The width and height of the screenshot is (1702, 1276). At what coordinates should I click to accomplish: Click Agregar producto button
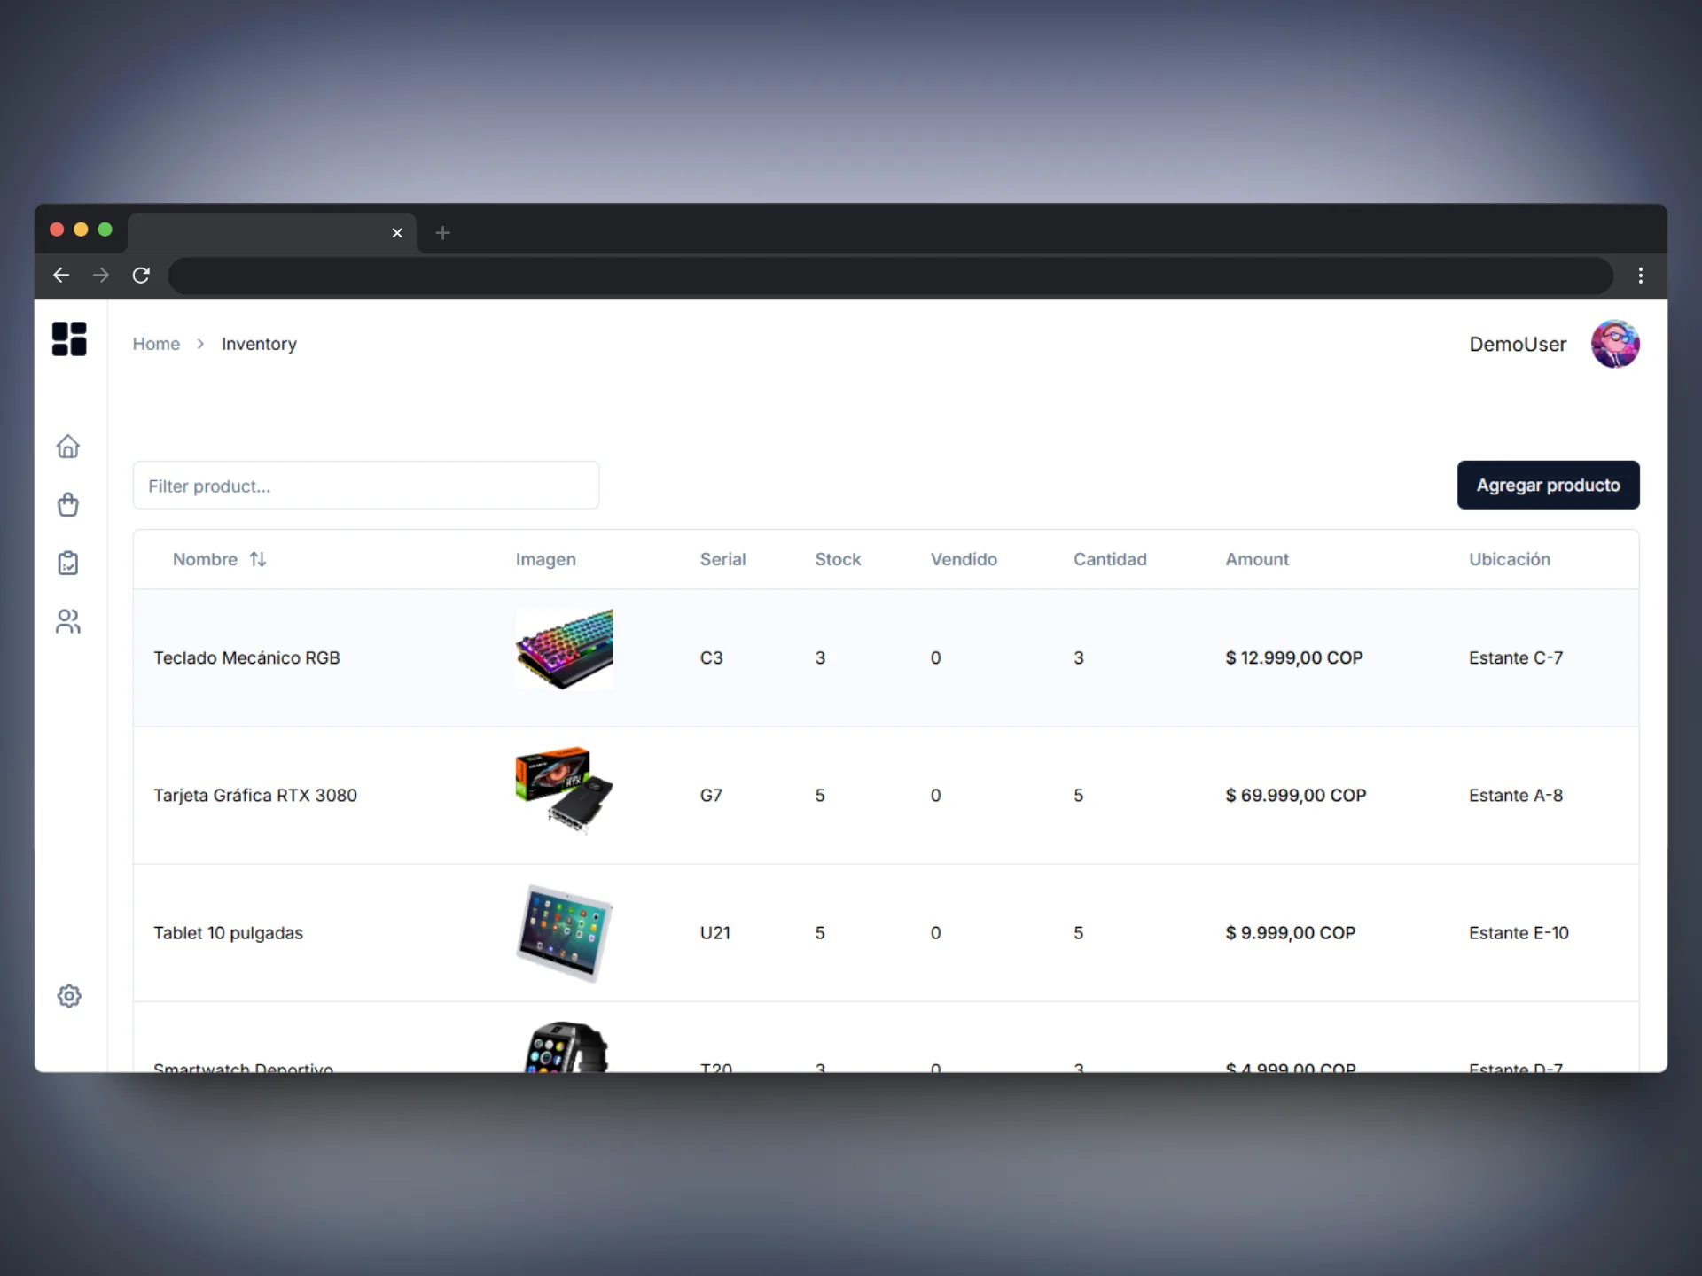tap(1548, 485)
